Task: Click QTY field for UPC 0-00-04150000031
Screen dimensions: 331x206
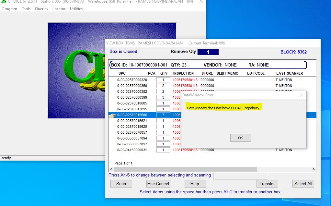Action: [163, 150]
